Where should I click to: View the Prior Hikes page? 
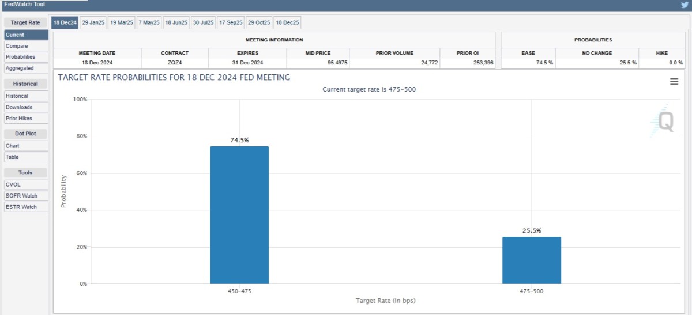(26, 118)
